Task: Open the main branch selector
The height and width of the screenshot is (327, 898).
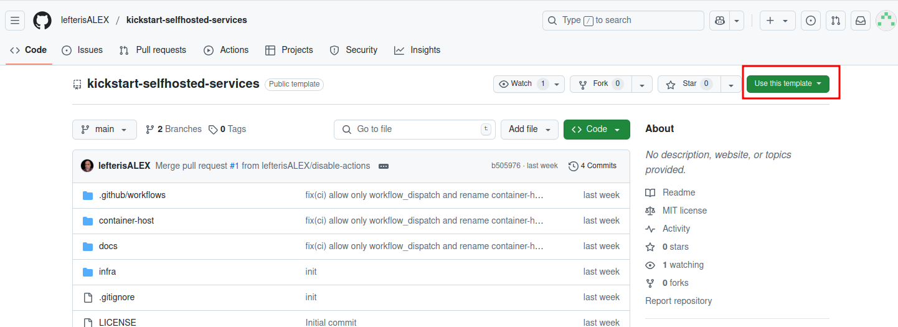Action: [104, 130]
